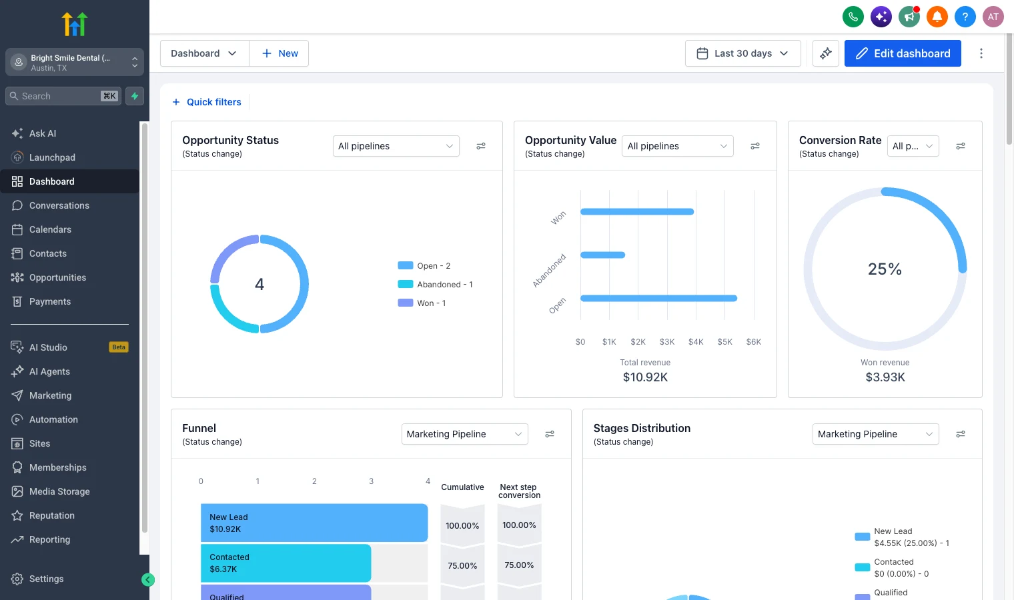
Task: Click the Won bar in Opportunity Value chart
Action: click(637, 211)
